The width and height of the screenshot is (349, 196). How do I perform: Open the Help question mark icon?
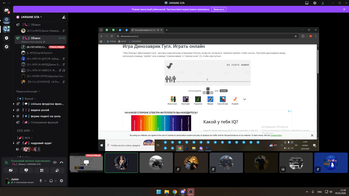click(315, 3)
